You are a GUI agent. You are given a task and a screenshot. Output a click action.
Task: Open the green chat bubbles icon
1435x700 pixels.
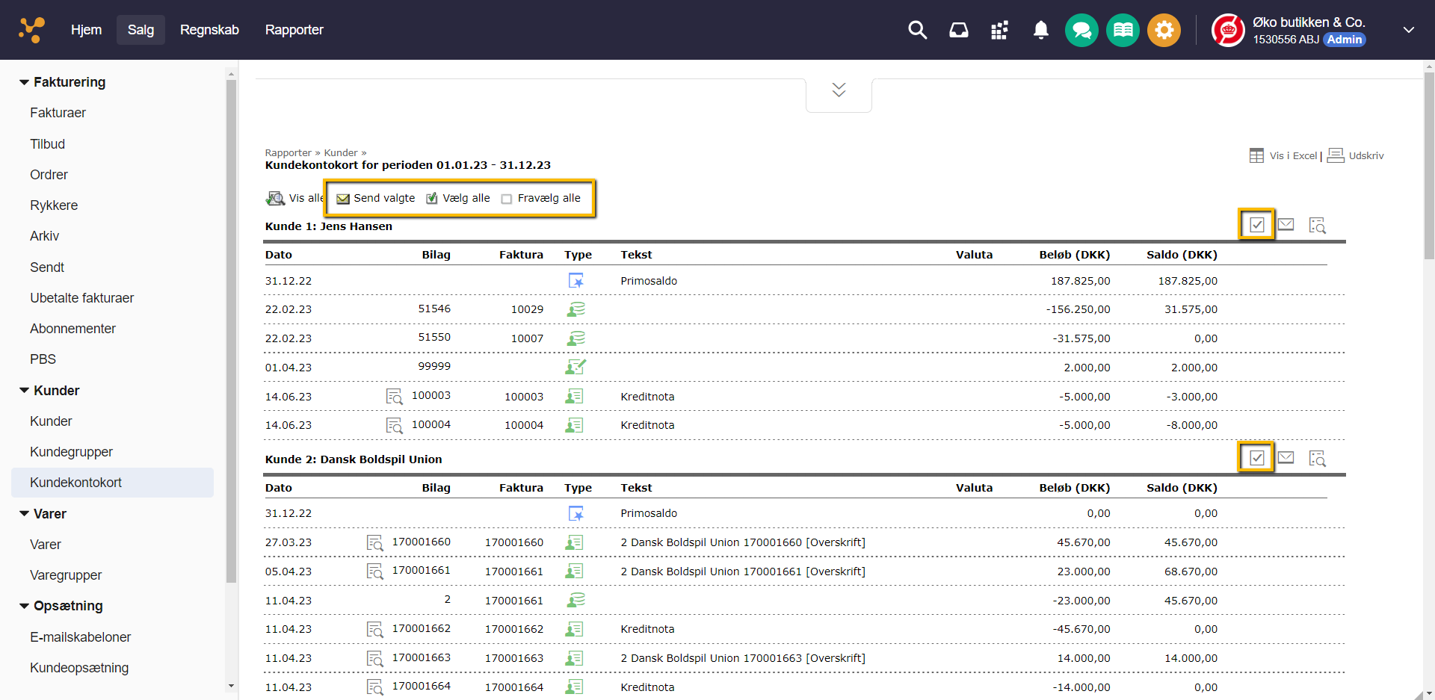1081,31
